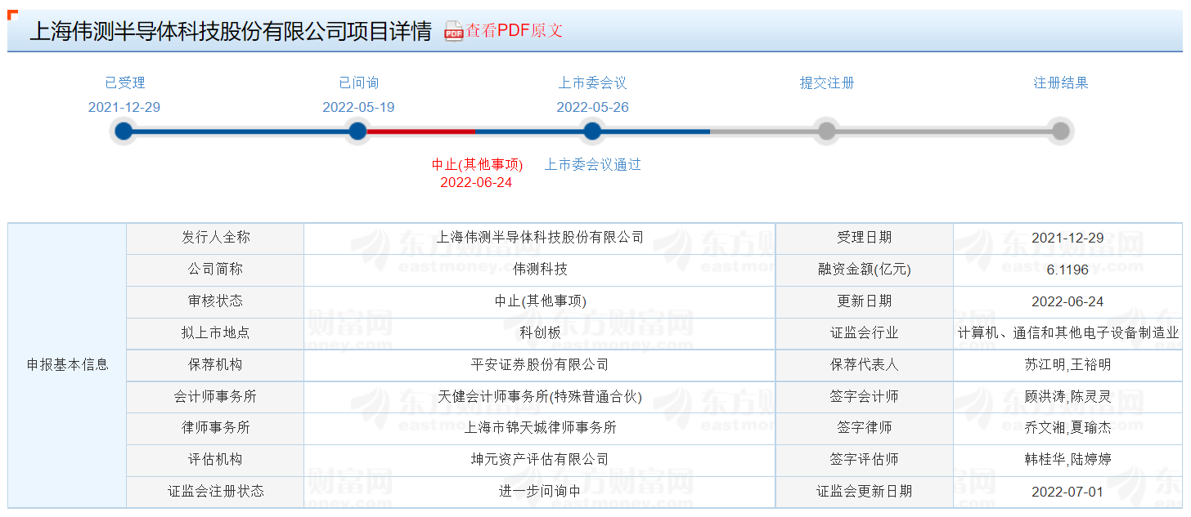The image size is (1191, 517).
Task: Click the 会计师事务所 label cell
Action: [x=215, y=397]
